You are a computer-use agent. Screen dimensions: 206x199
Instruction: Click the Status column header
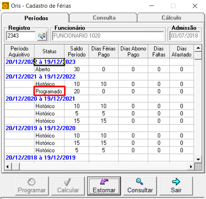(x=49, y=52)
